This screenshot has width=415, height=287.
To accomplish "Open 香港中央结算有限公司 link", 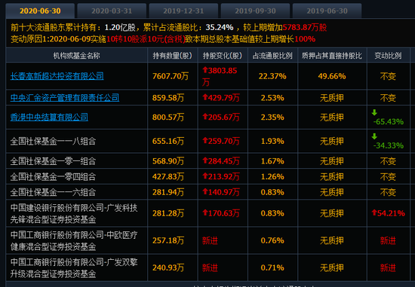I will (49, 117).
